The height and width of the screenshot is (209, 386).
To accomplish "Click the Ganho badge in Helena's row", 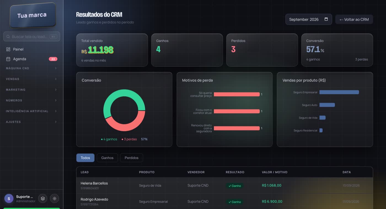I will 235,186.
